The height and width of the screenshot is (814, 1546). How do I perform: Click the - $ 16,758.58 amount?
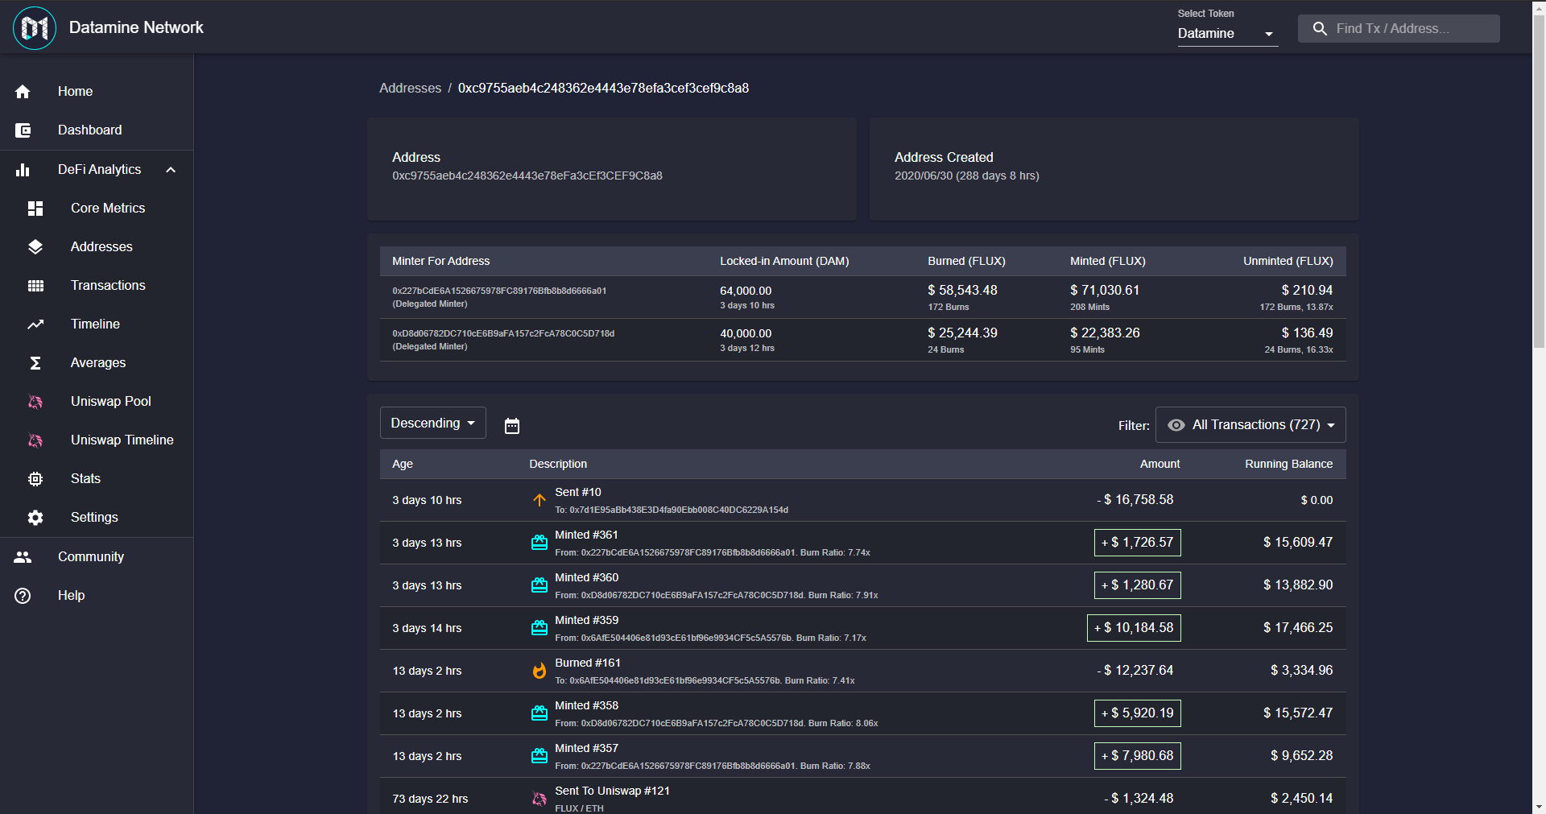tap(1135, 500)
